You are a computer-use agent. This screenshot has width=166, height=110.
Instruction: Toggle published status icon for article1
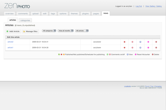coord(124,47)
